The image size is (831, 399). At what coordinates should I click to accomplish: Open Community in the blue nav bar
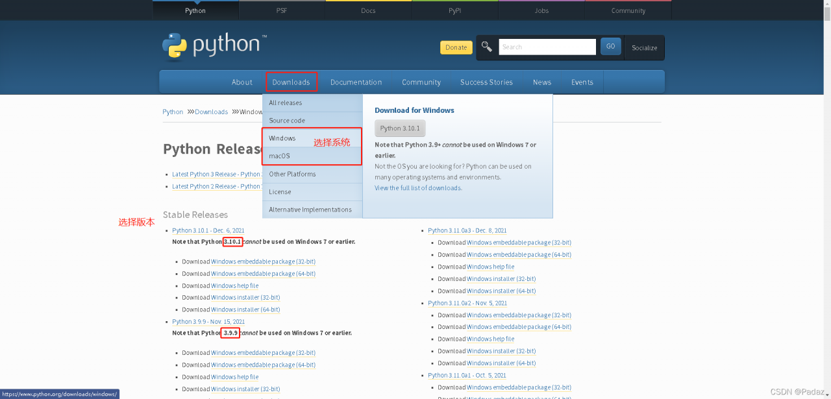[x=421, y=82]
